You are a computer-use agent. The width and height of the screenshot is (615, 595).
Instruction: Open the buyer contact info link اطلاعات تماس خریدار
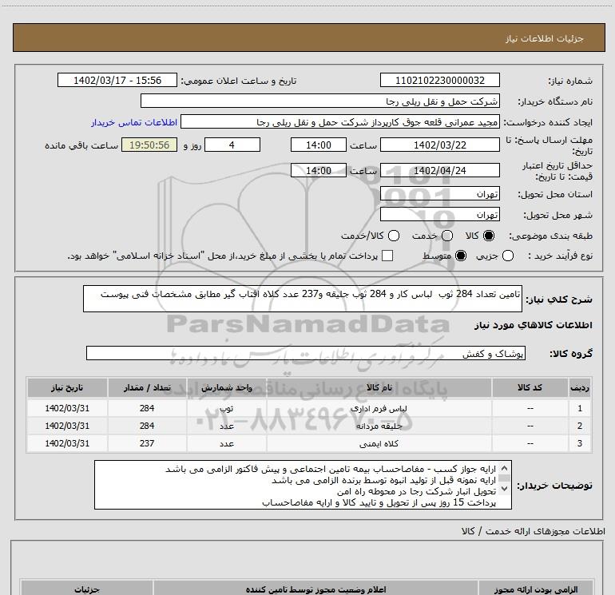point(134,122)
